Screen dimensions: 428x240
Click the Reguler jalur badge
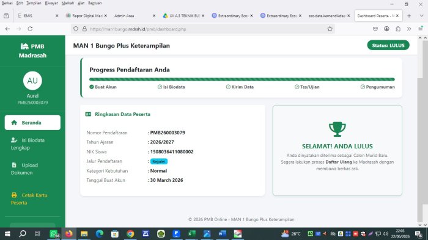[x=158, y=161]
